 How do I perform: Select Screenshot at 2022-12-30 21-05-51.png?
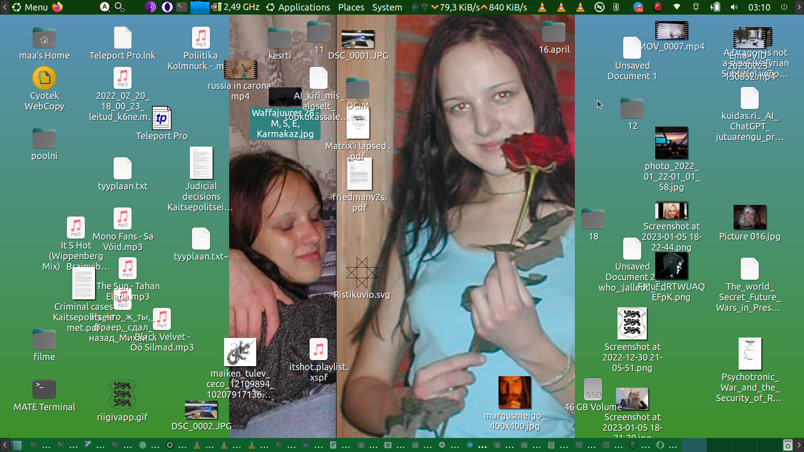tap(632, 340)
